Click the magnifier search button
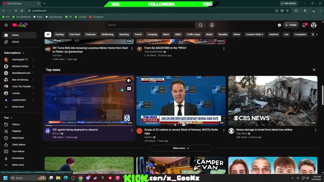The height and width of the screenshot is (182, 324). point(200,25)
